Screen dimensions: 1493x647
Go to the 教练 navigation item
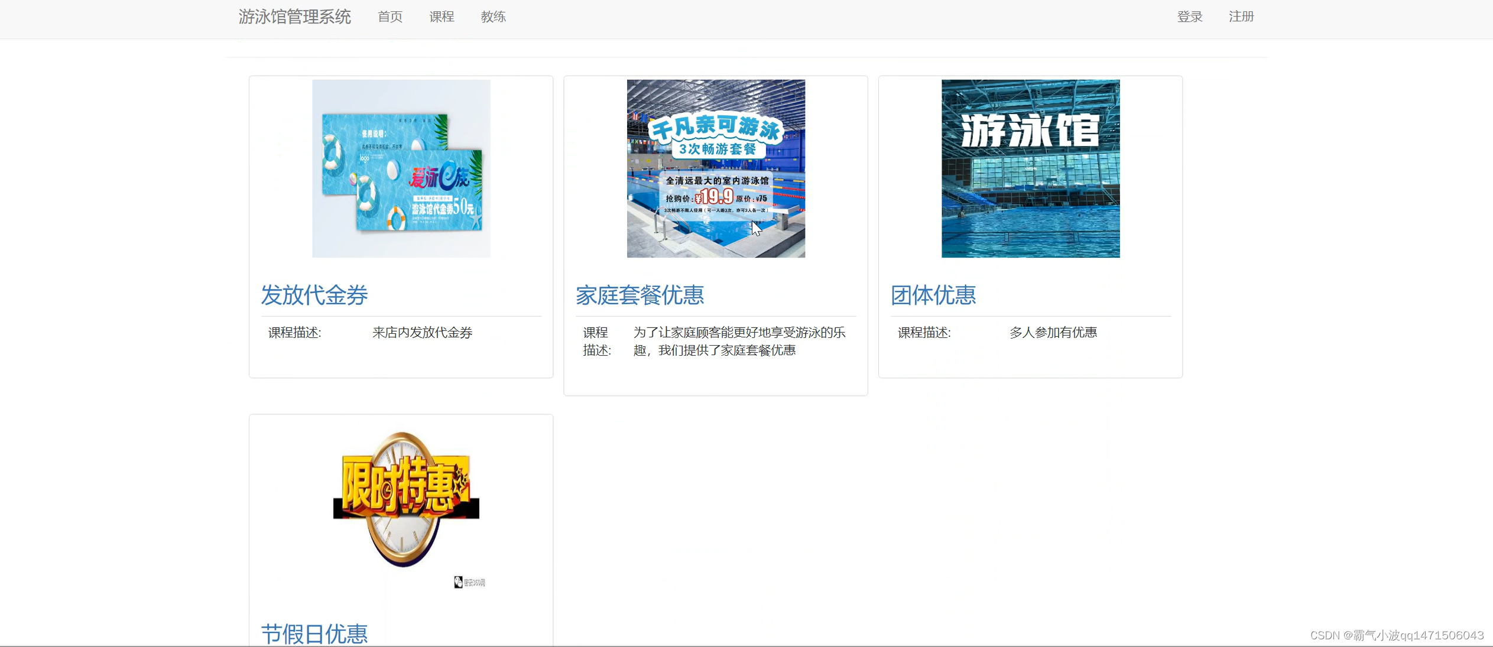pos(493,17)
